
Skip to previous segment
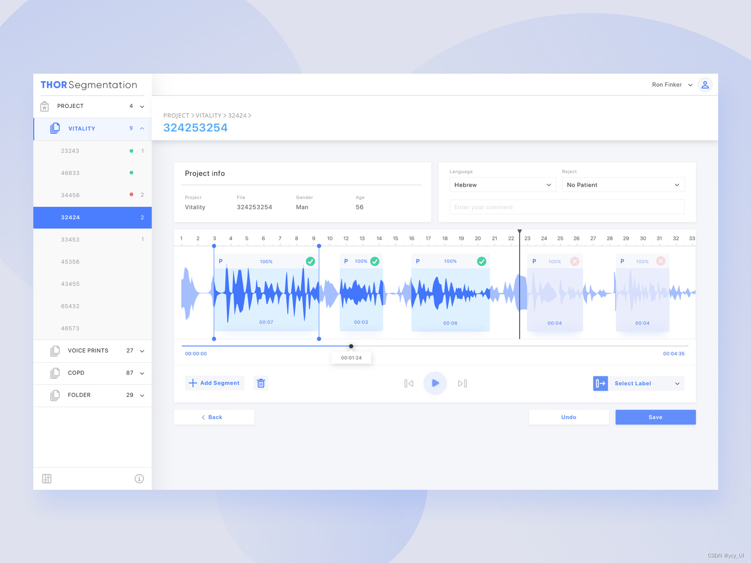pyautogui.click(x=409, y=383)
